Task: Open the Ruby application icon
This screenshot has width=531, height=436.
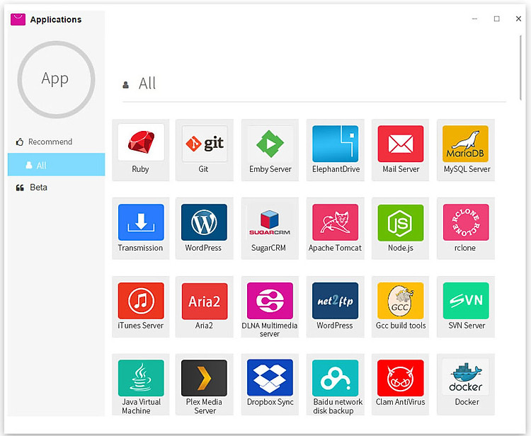Action: pyautogui.click(x=140, y=144)
